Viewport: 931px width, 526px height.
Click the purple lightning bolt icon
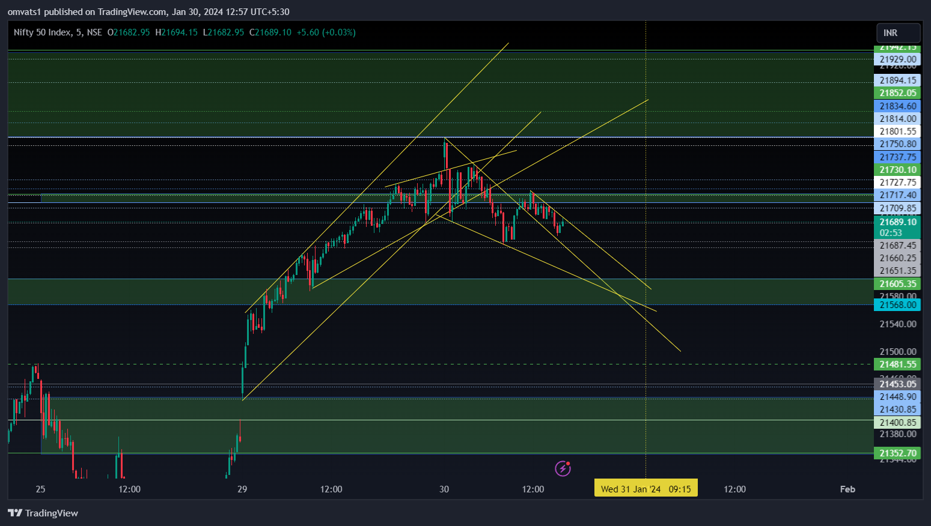(x=563, y=468)
